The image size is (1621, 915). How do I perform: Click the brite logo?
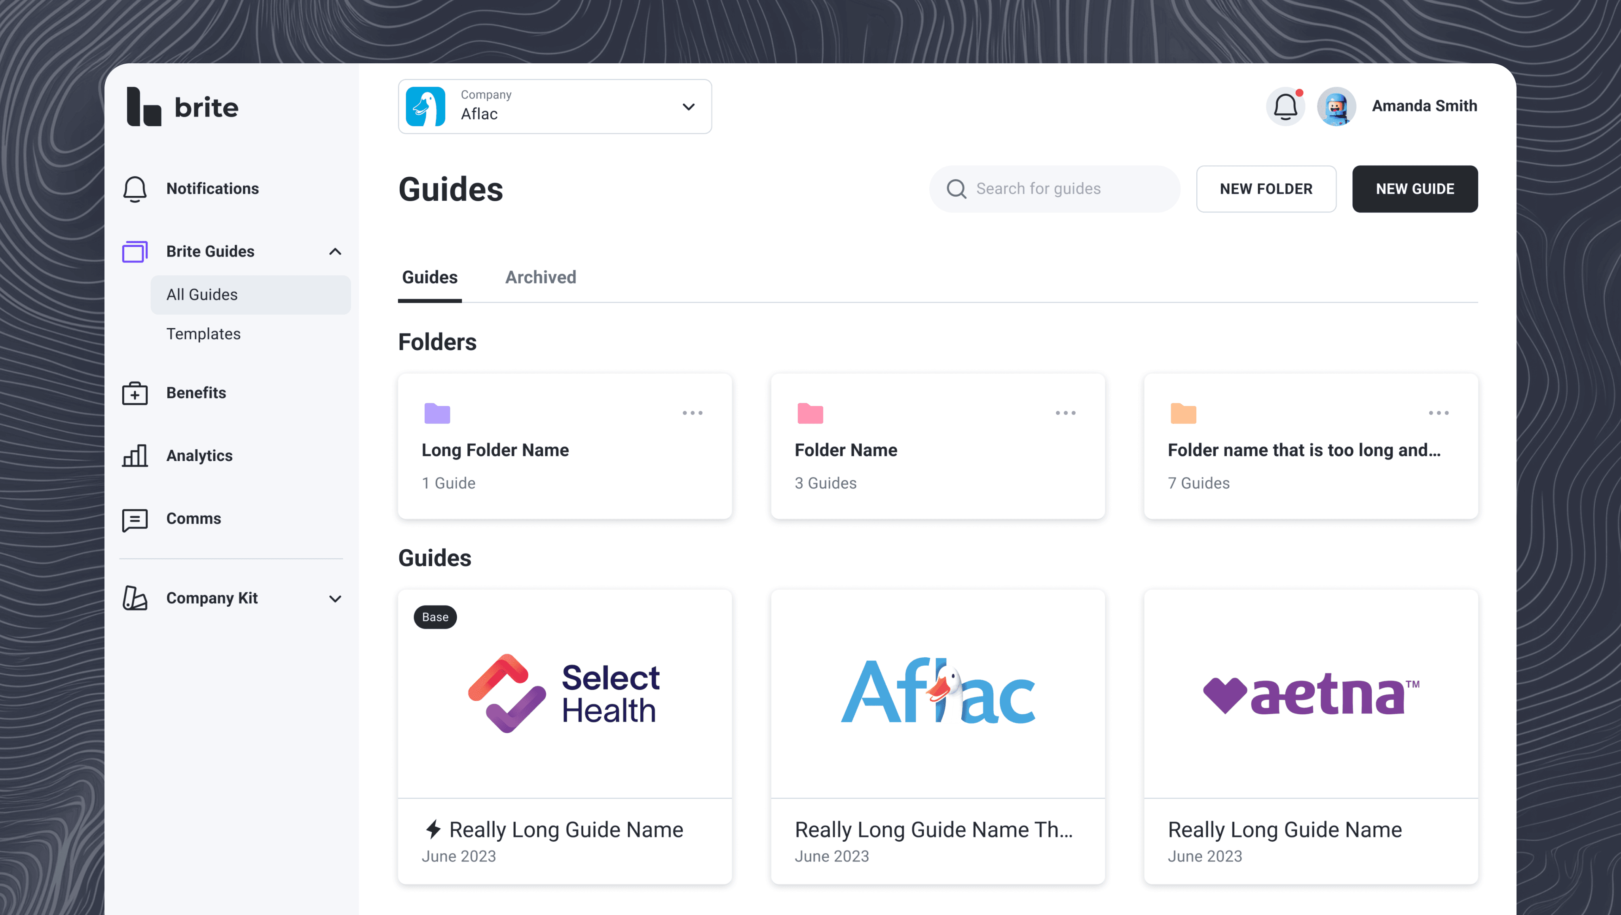click(182, 107)
